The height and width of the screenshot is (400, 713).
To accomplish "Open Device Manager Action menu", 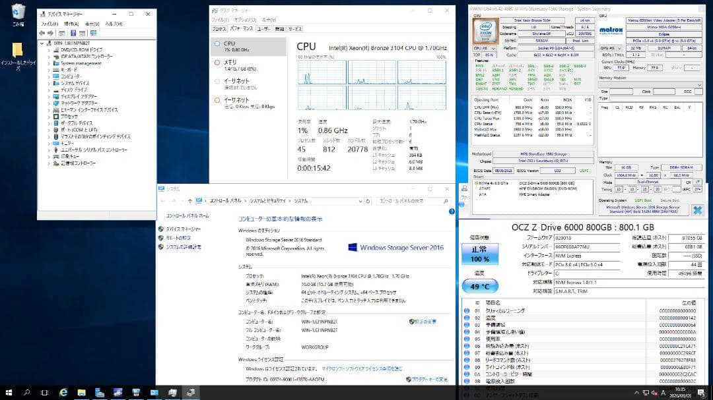I will [x=71, y=24].
